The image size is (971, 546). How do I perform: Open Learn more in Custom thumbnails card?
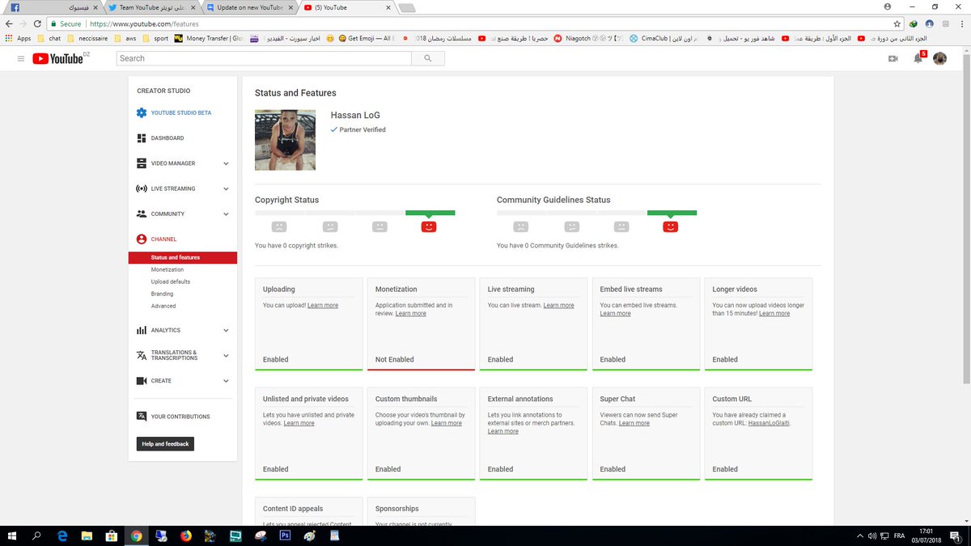(x=447, y=423)
